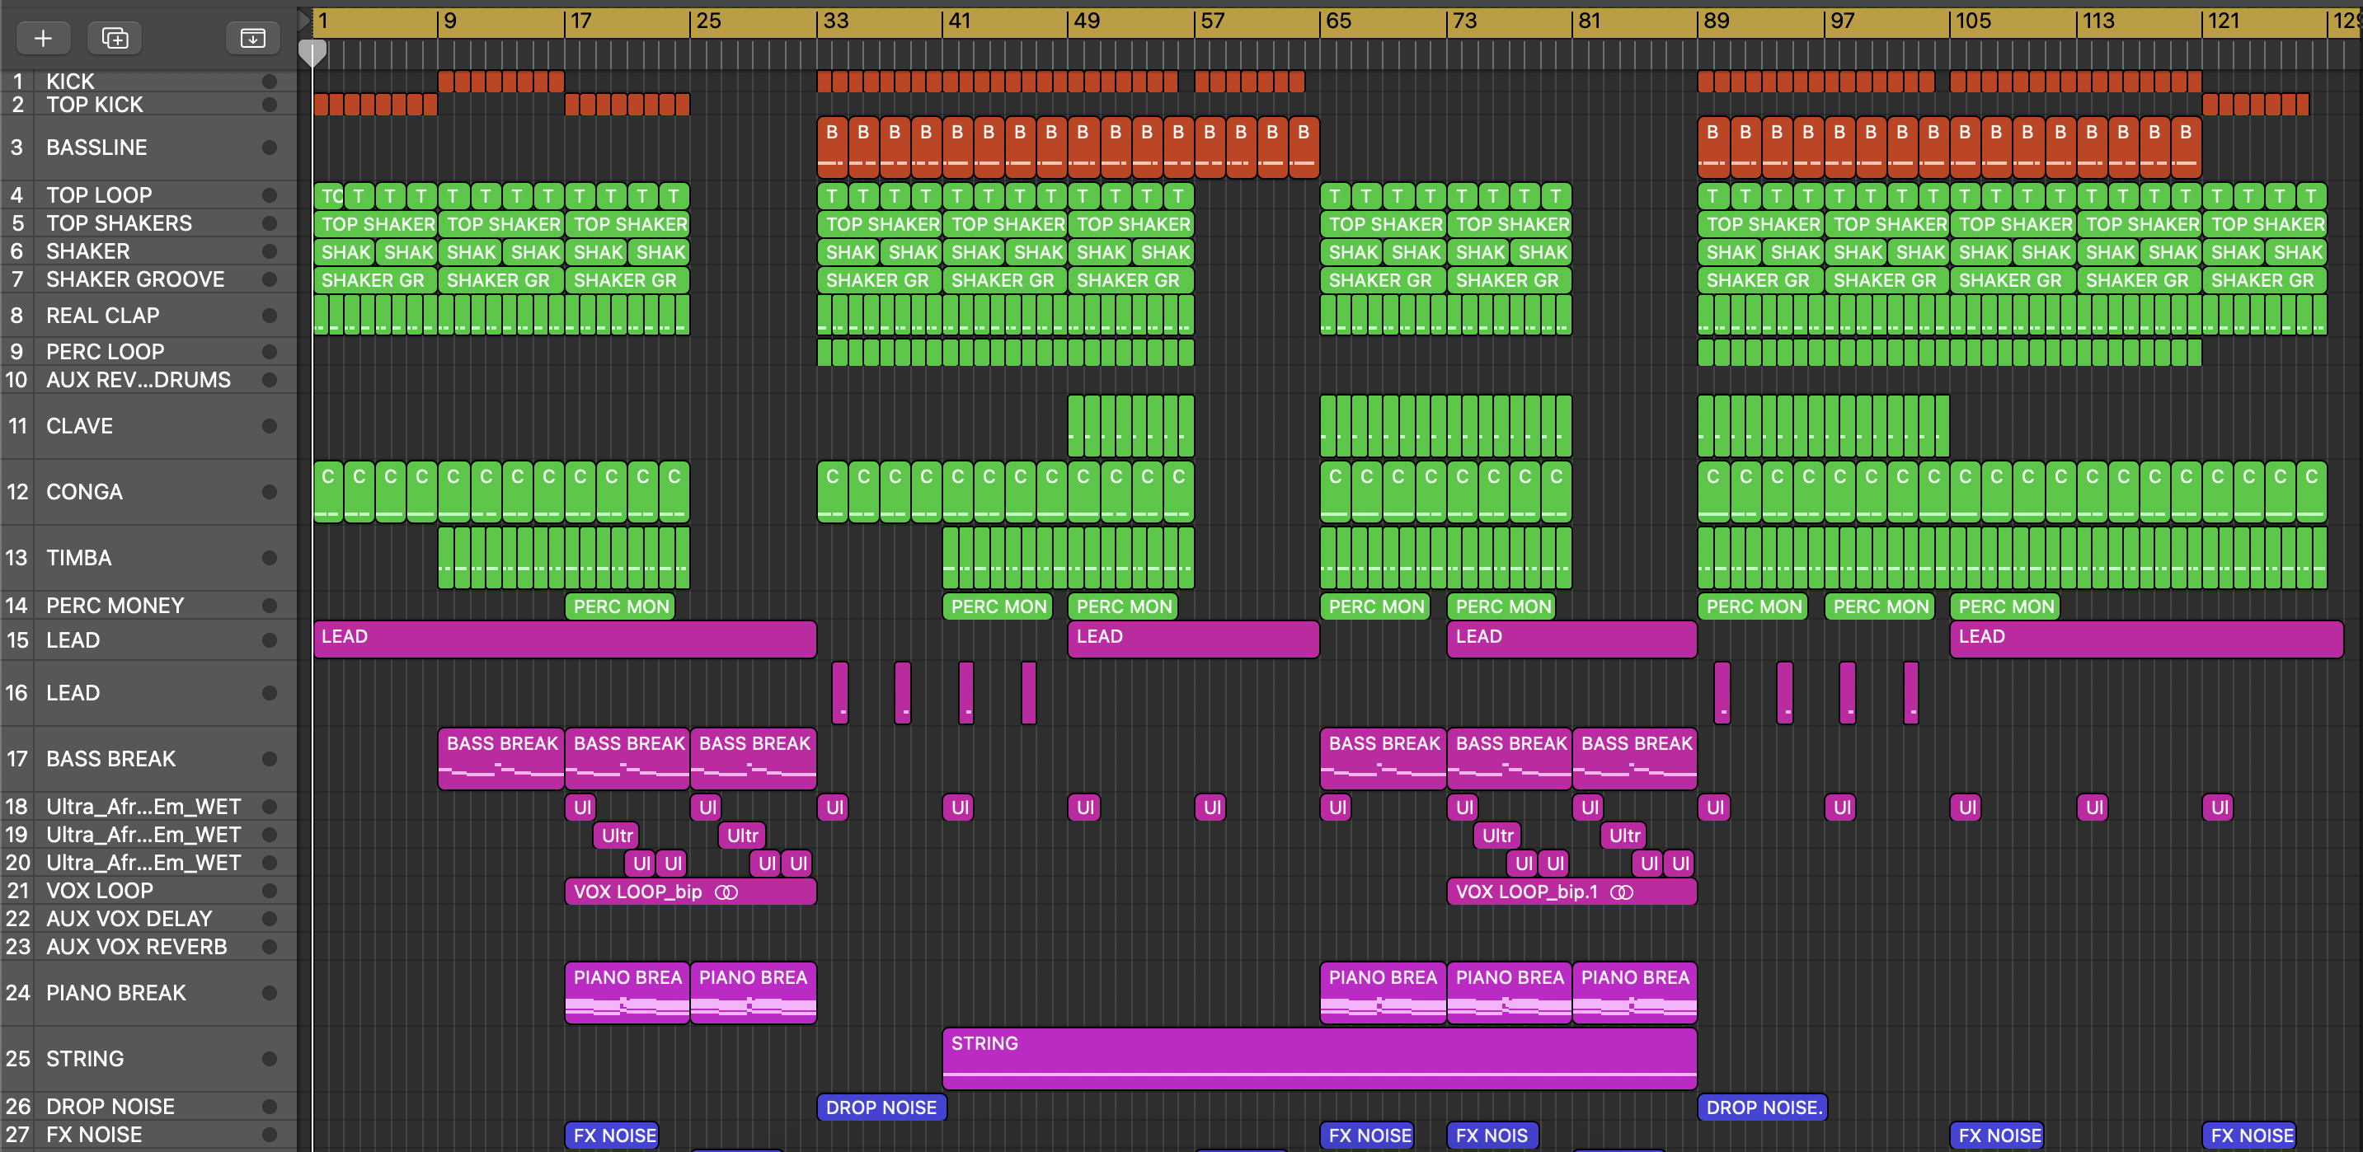Toggle the STRING track status dot
2363x1152 pixels.
[x=269, y=1059]
